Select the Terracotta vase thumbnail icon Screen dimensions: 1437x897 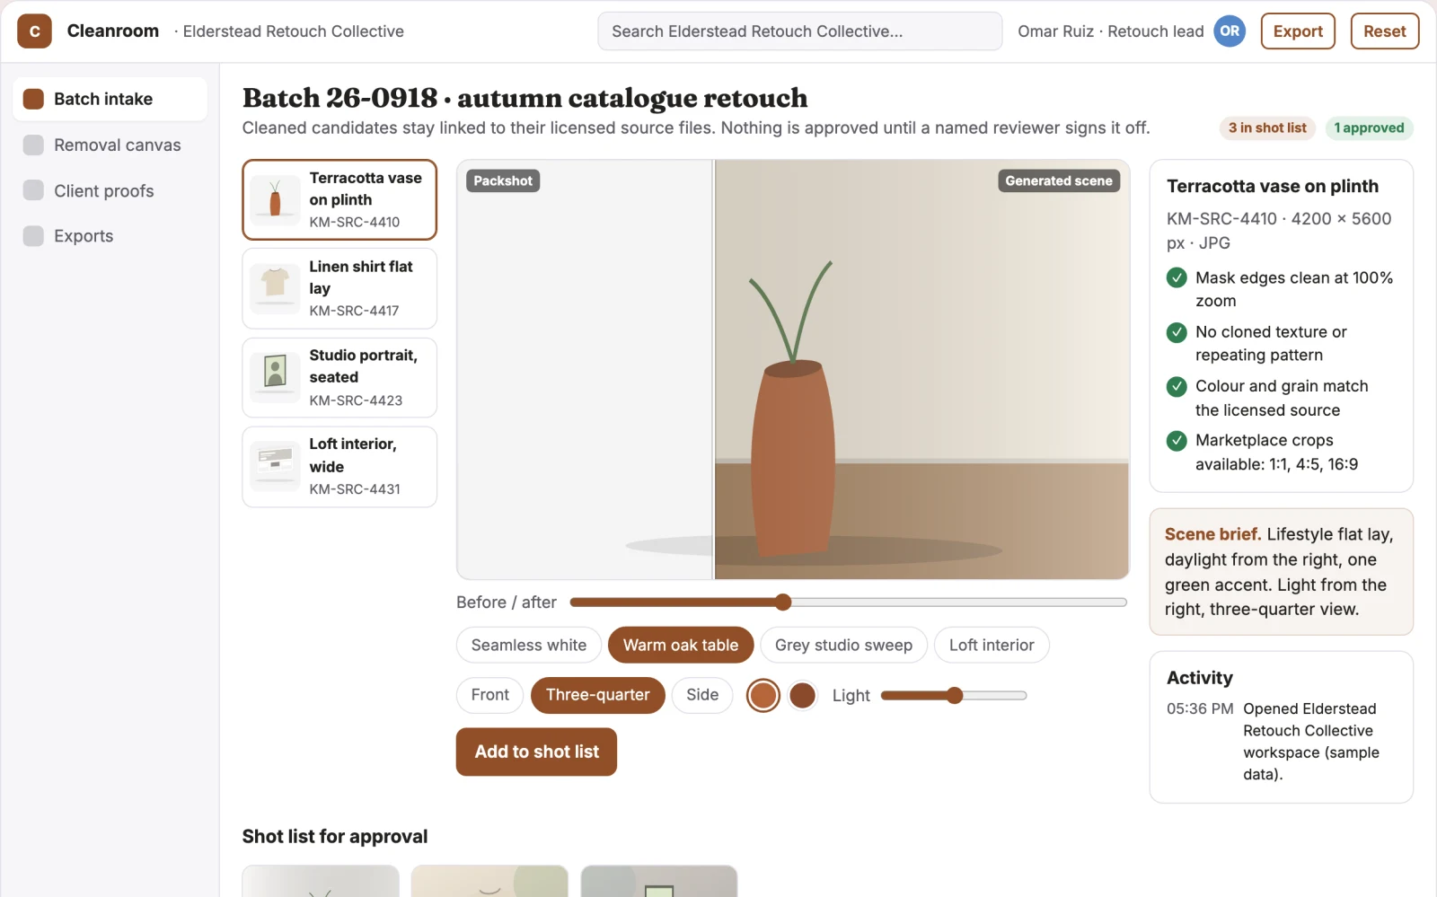pyautogui.click(x=275, y=199)
